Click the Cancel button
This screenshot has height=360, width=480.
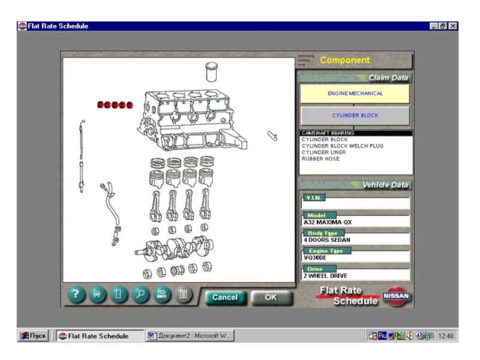click(226, 298)
